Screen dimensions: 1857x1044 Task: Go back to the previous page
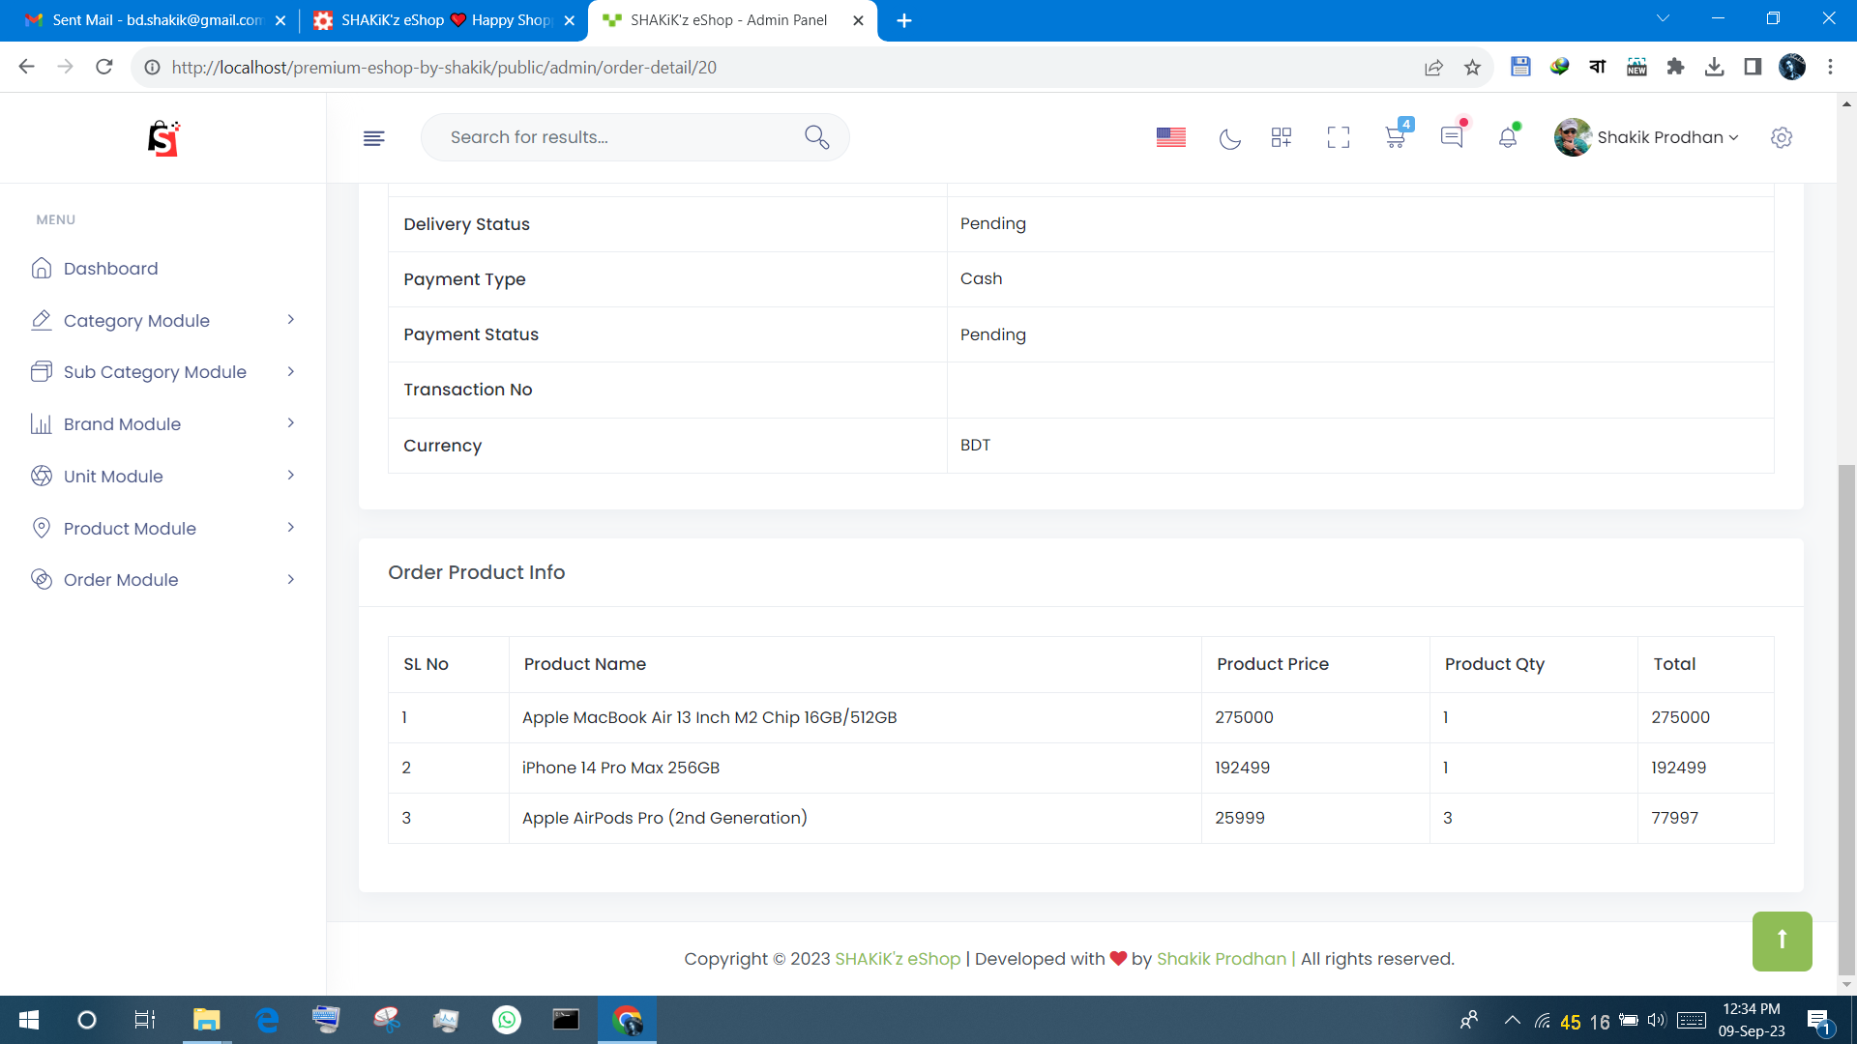pos(26,67)
